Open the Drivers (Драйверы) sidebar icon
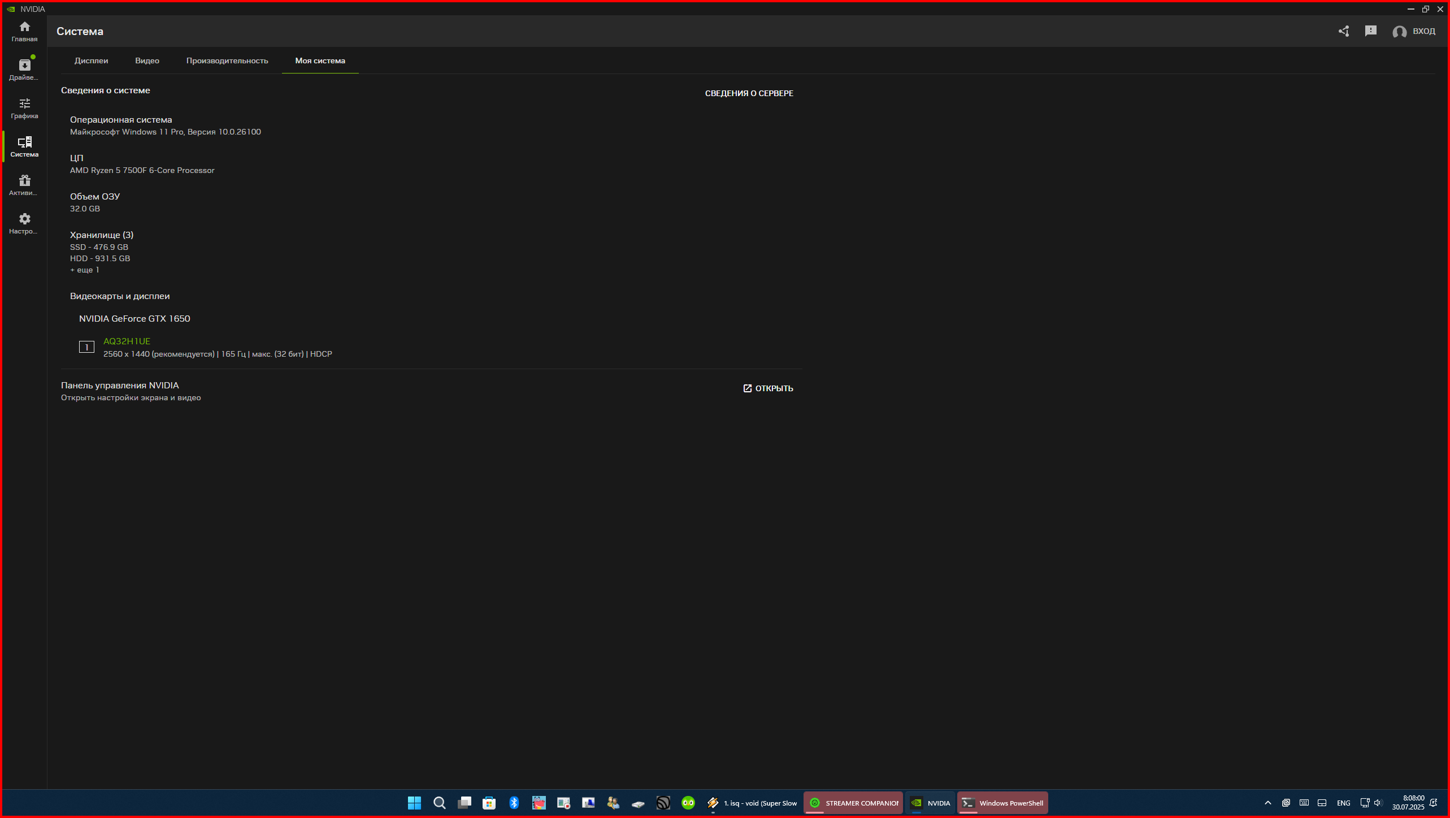 [x=24, y=70]
